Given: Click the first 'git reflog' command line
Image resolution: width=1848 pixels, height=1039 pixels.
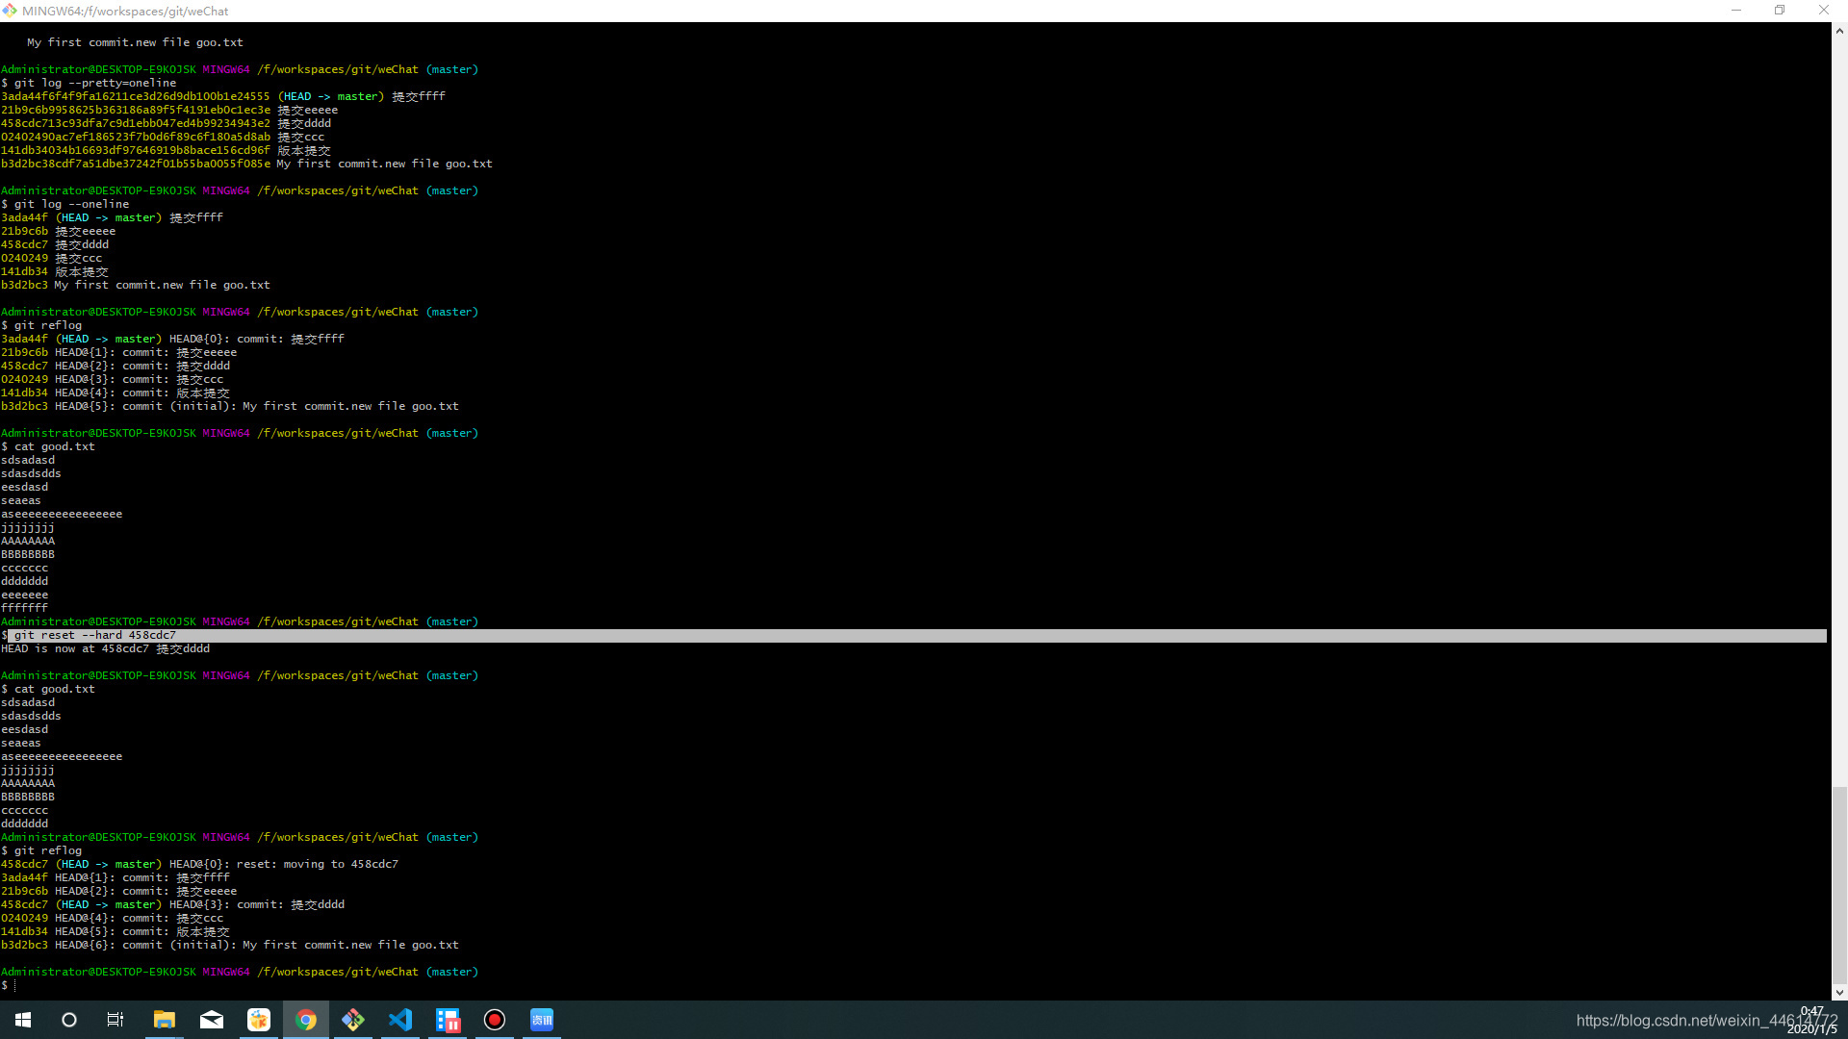Looking at the screenshot, I should (41, 325).
